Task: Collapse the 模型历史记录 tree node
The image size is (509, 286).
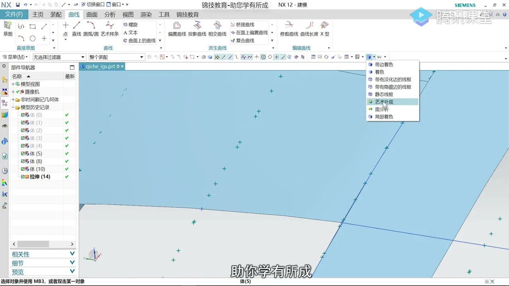Action: [x=13, y=107]
